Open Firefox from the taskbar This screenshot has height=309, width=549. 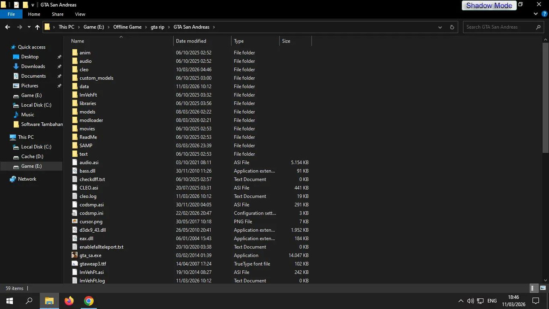click(x=69, y=301)
